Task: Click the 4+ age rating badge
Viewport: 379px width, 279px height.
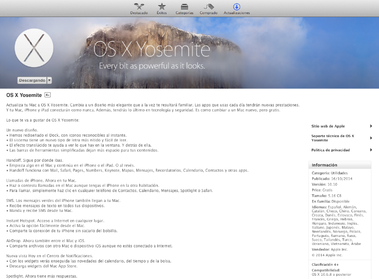Action: tap(48, 95)
